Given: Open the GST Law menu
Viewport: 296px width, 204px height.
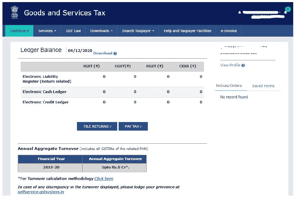Looking at the screenshot, I should click(x=73, y=31).
